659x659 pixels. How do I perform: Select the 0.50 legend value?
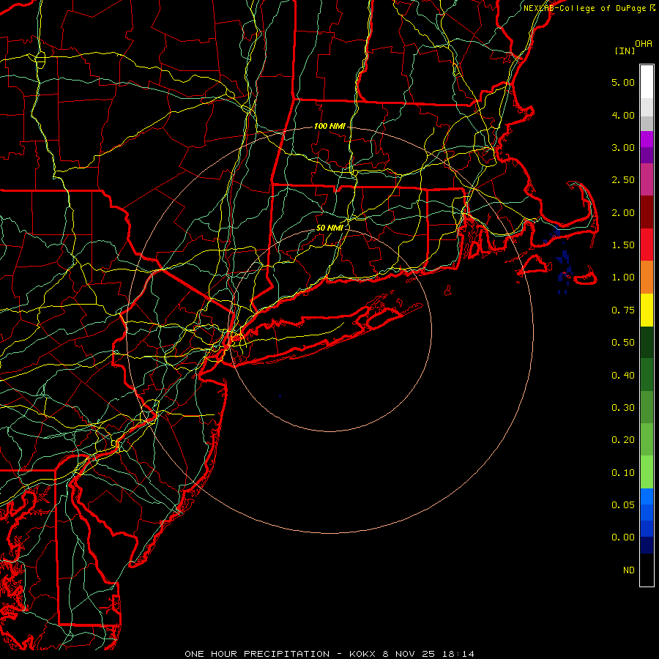623,343
